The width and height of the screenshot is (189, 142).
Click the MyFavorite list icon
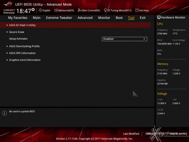(x=56, y=10)
